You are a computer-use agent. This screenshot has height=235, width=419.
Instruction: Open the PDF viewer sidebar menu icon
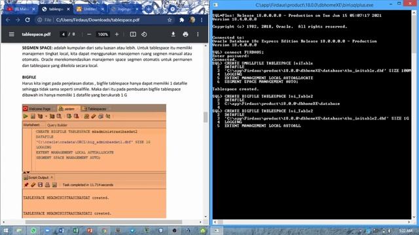coord(12,35)
